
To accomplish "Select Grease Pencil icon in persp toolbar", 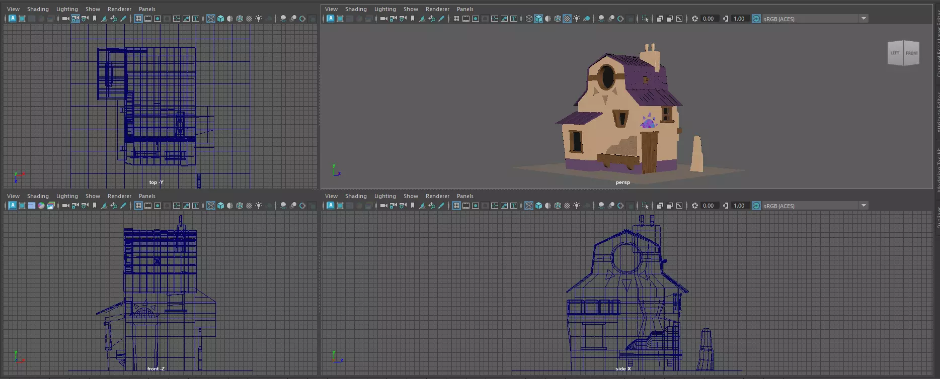I will point(441,19).
